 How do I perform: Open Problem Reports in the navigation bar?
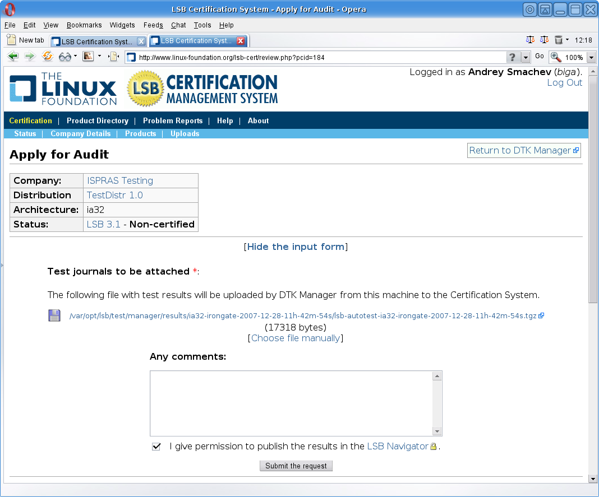tap(173, 120)
